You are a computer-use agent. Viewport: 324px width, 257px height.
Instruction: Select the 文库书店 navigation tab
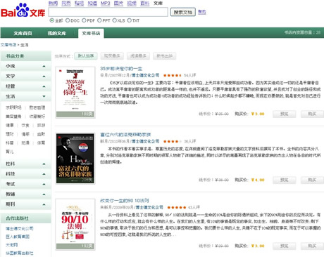(x=91, y=33)
